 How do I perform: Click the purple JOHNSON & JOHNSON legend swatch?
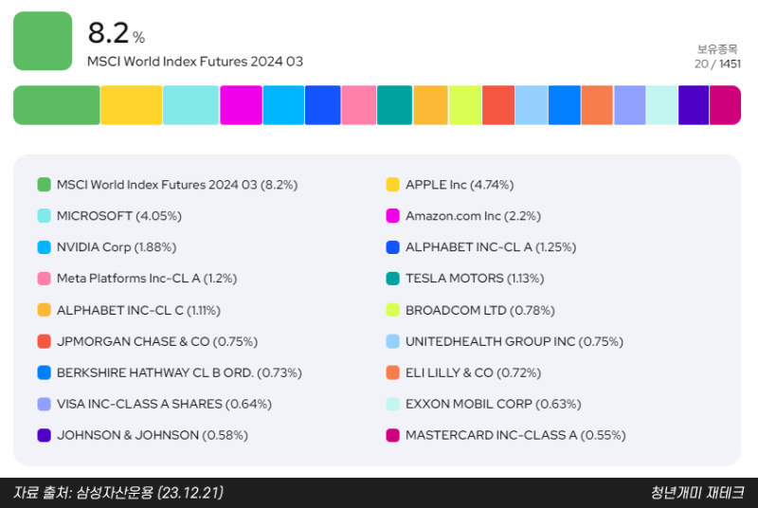click(x=44, y=435)
